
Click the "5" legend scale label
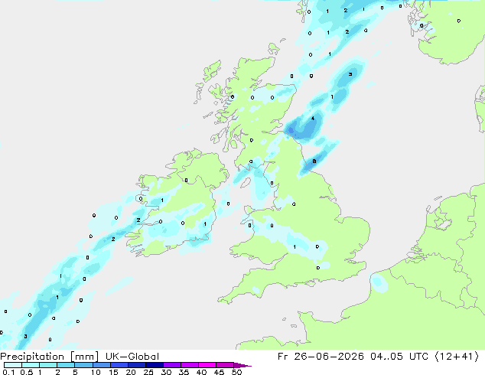tap(75, 372)
